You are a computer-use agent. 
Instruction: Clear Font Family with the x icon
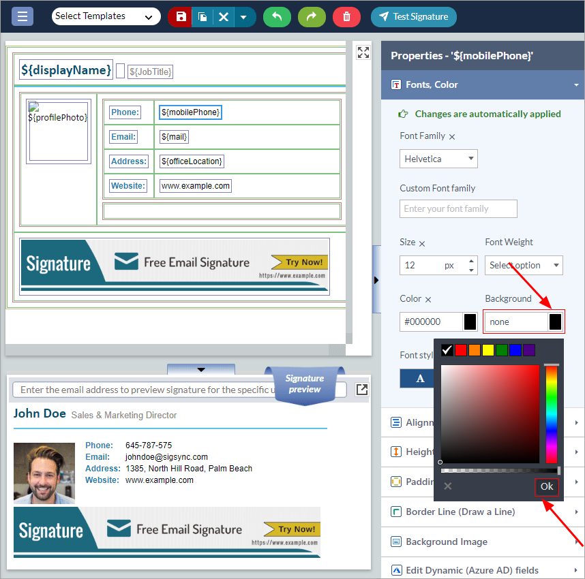tap(452, 137)
